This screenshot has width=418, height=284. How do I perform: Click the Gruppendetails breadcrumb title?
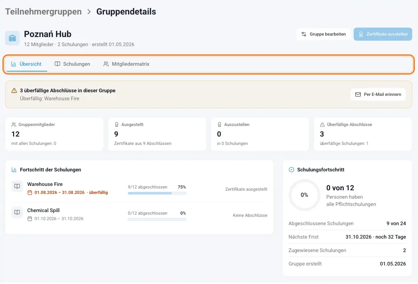(x=126, y=12)
